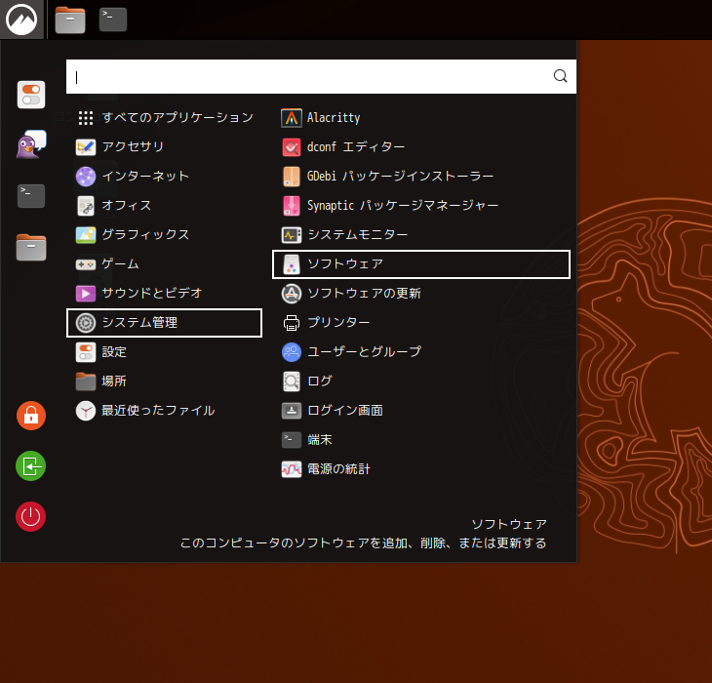Launch Synaptic パッケージマネージャー
The image size is (712, 683).
(x=421, y=206)
